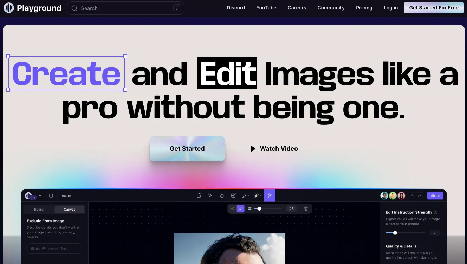Screen dimensions: 467x264
Task: Click the Eraser tool icon
Action: (257, 195)
